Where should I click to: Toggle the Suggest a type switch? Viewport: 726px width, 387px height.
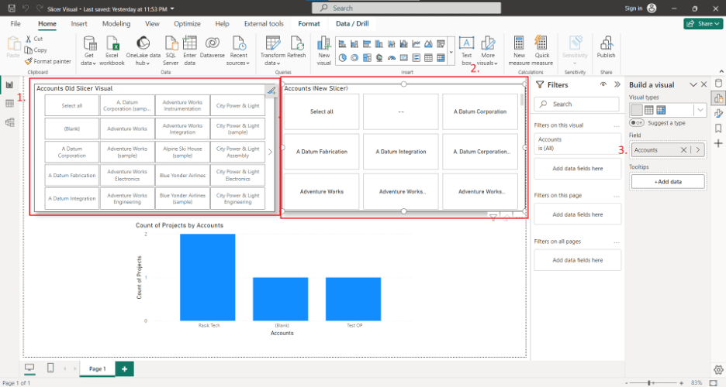(637, 122)
